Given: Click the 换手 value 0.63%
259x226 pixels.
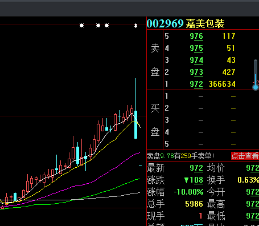Looking at the screenshot, I should [x=248, y=180].
